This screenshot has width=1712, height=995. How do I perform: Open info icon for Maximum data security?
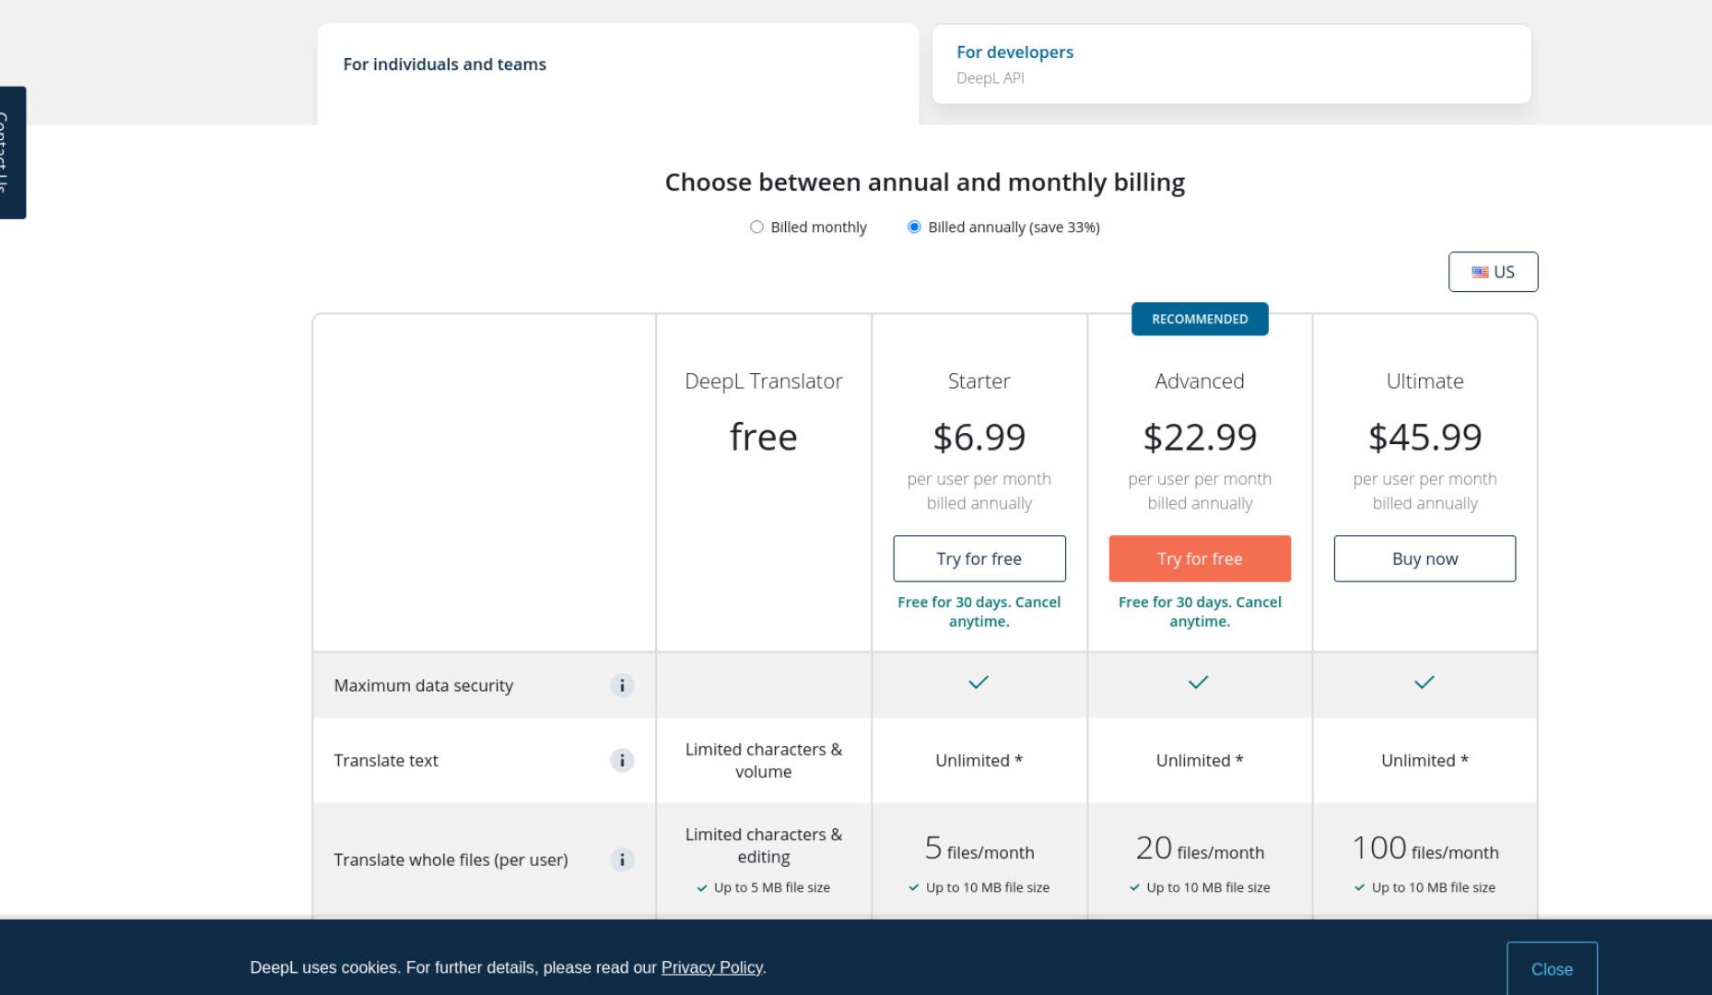tap(622, 685)
